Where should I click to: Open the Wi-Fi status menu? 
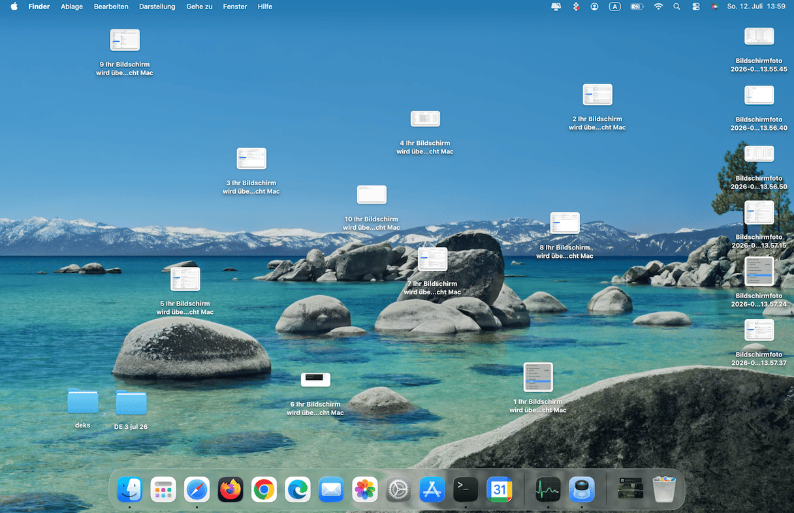658,7
